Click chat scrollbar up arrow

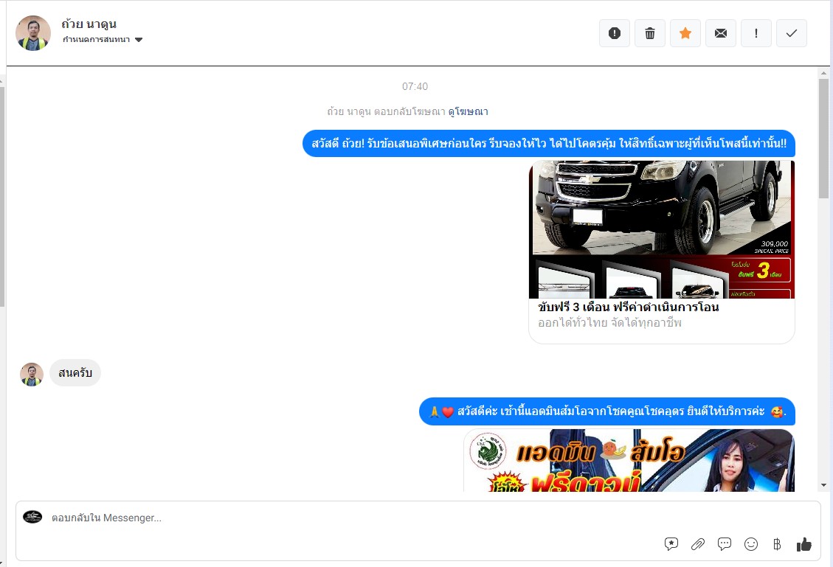coord(823,73)
